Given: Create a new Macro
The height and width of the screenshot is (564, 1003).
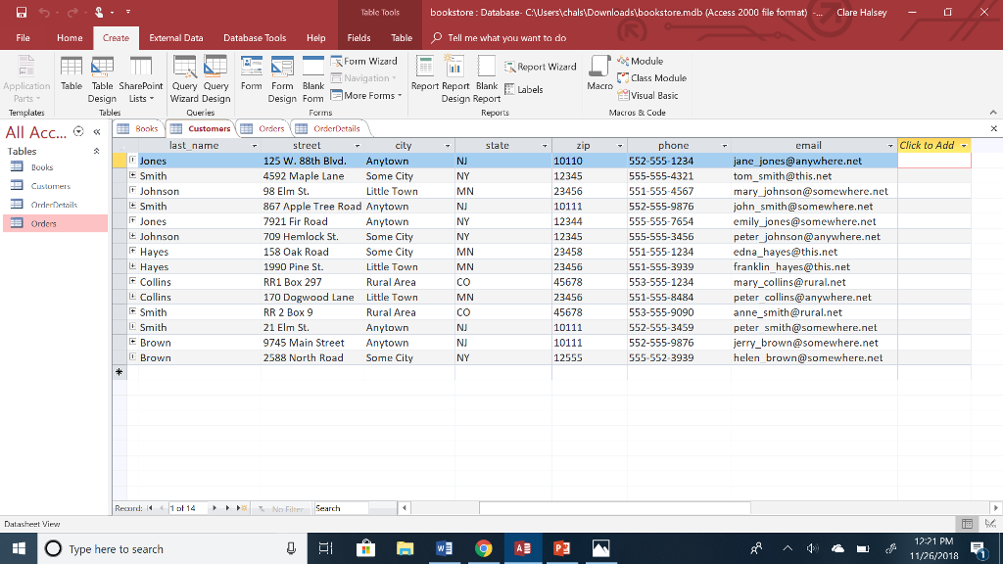Looking at the screenshot, I should (598, 78).
